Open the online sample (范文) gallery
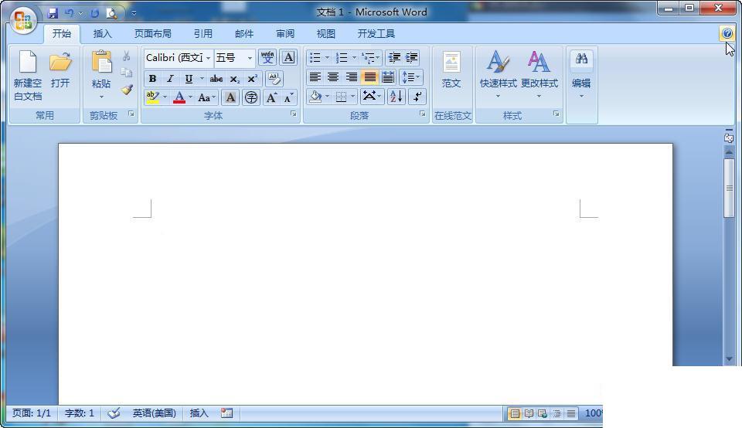 (x=451, y=70)
